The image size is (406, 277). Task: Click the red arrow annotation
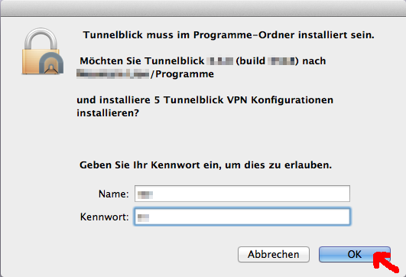pos(385,262)
